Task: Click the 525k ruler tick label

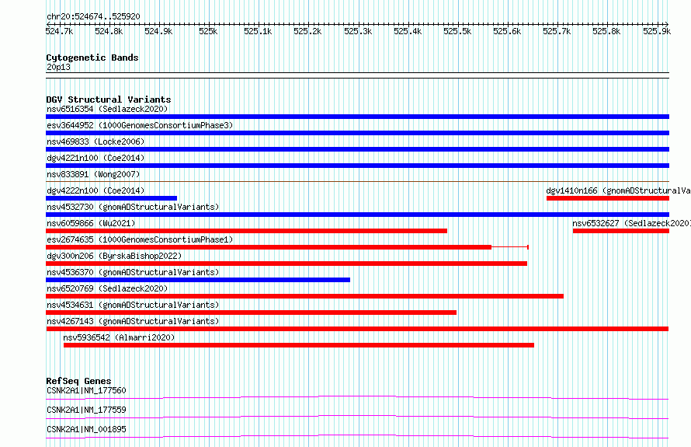Action: point(208,31)
